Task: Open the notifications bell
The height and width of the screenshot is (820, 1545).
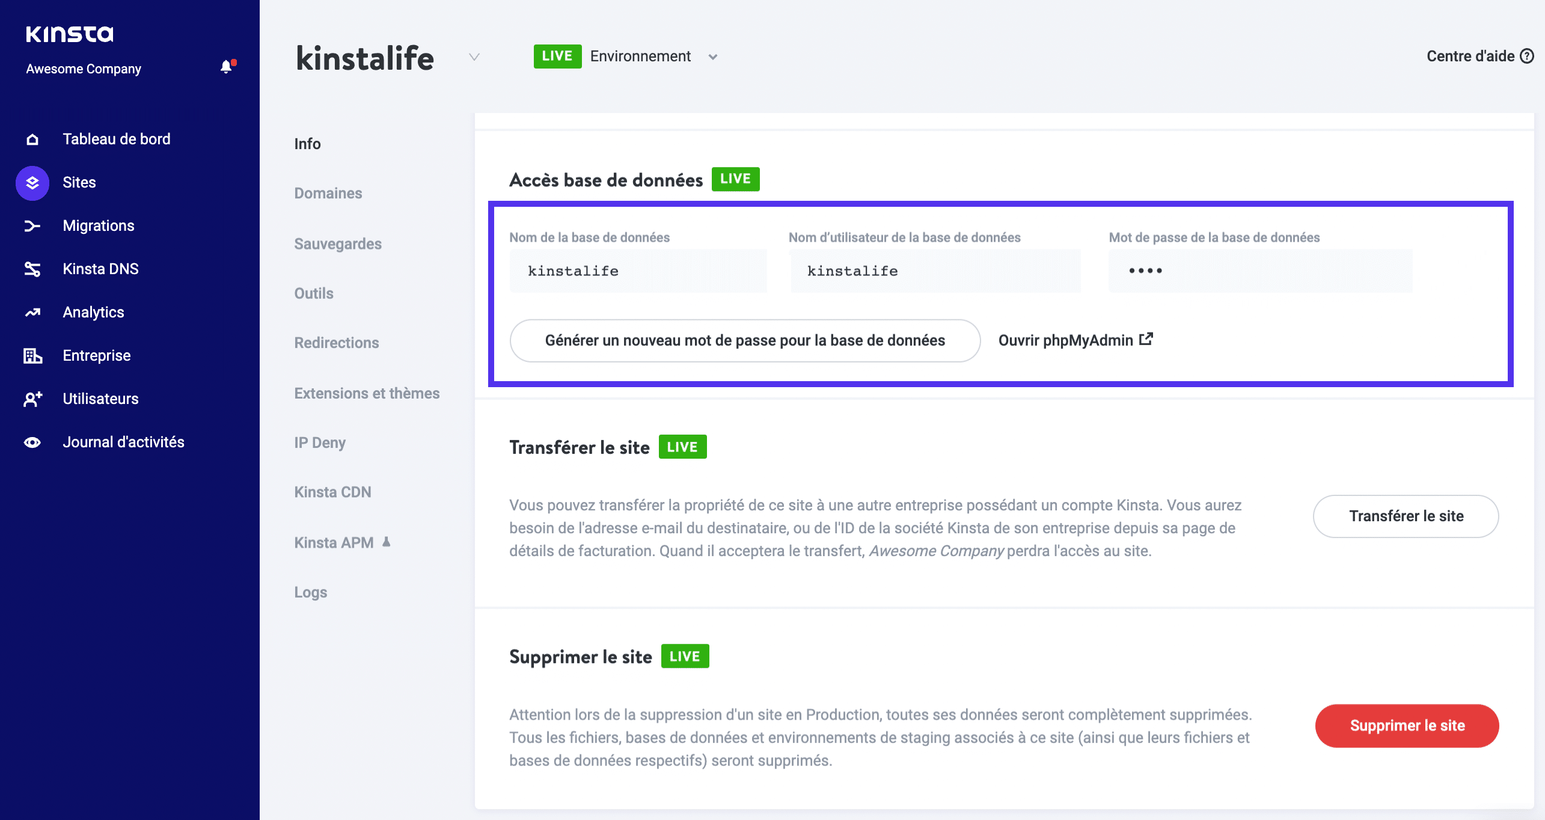Action: point(227,66)
